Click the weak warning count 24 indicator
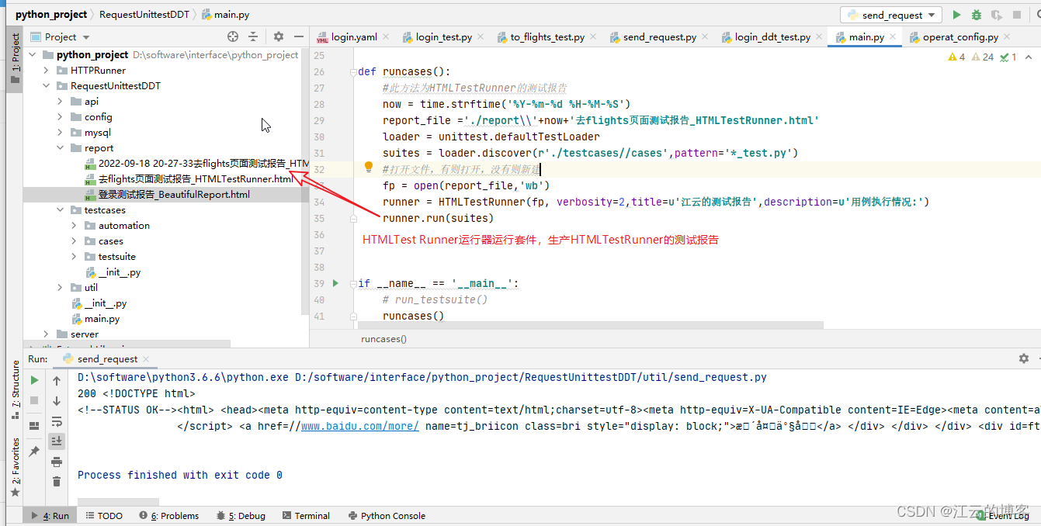 (x=983, y=57)
